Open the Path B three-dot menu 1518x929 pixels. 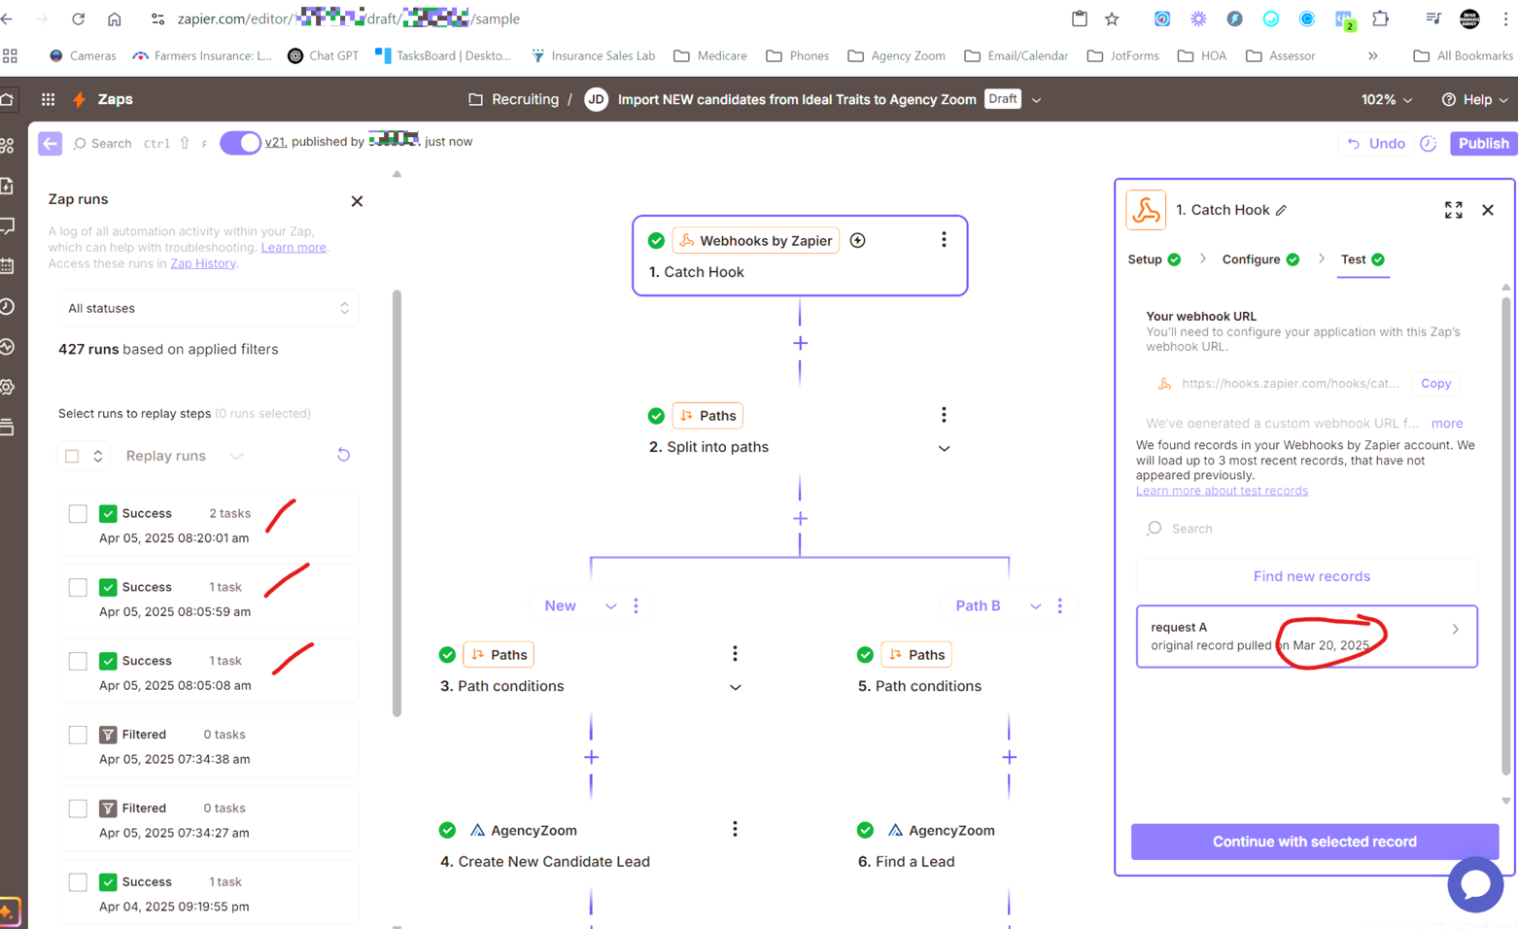point(1060,605)
